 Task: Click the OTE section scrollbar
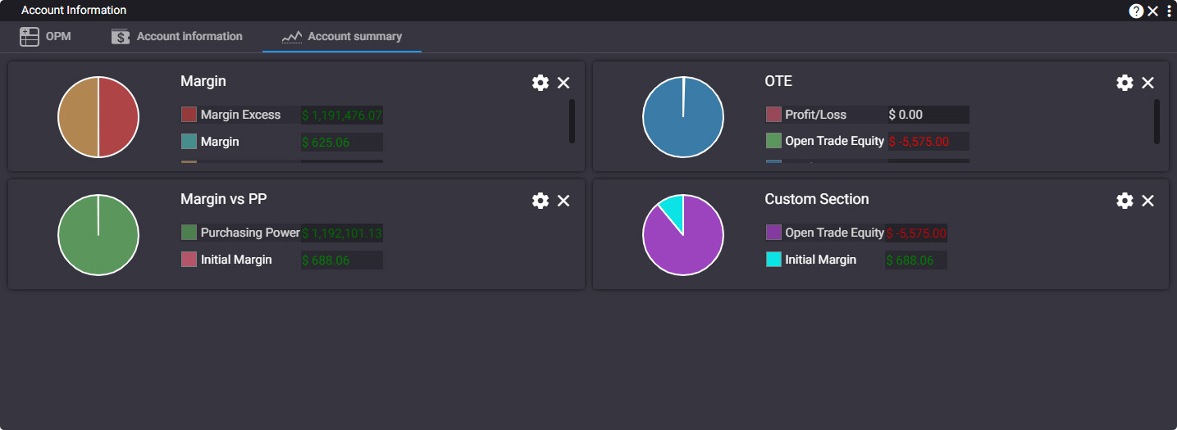1156,121
